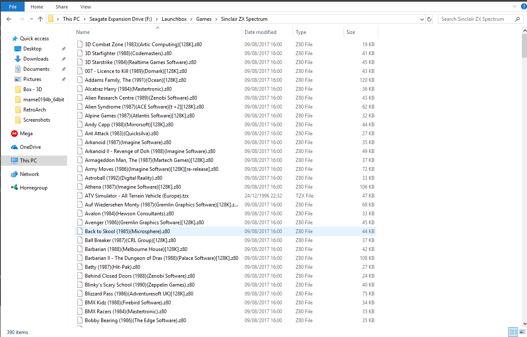Image resolution: width=527 pixels, height=337 pixels.
Task: Open the Homegroup icon in sidebar
Action: pyautogui.click(x=14, y=188)
